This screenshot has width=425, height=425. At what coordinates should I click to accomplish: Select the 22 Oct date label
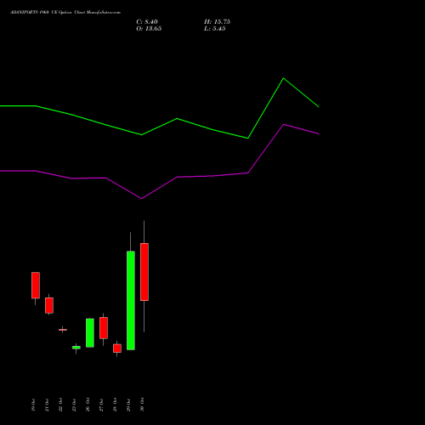point(60,405)
